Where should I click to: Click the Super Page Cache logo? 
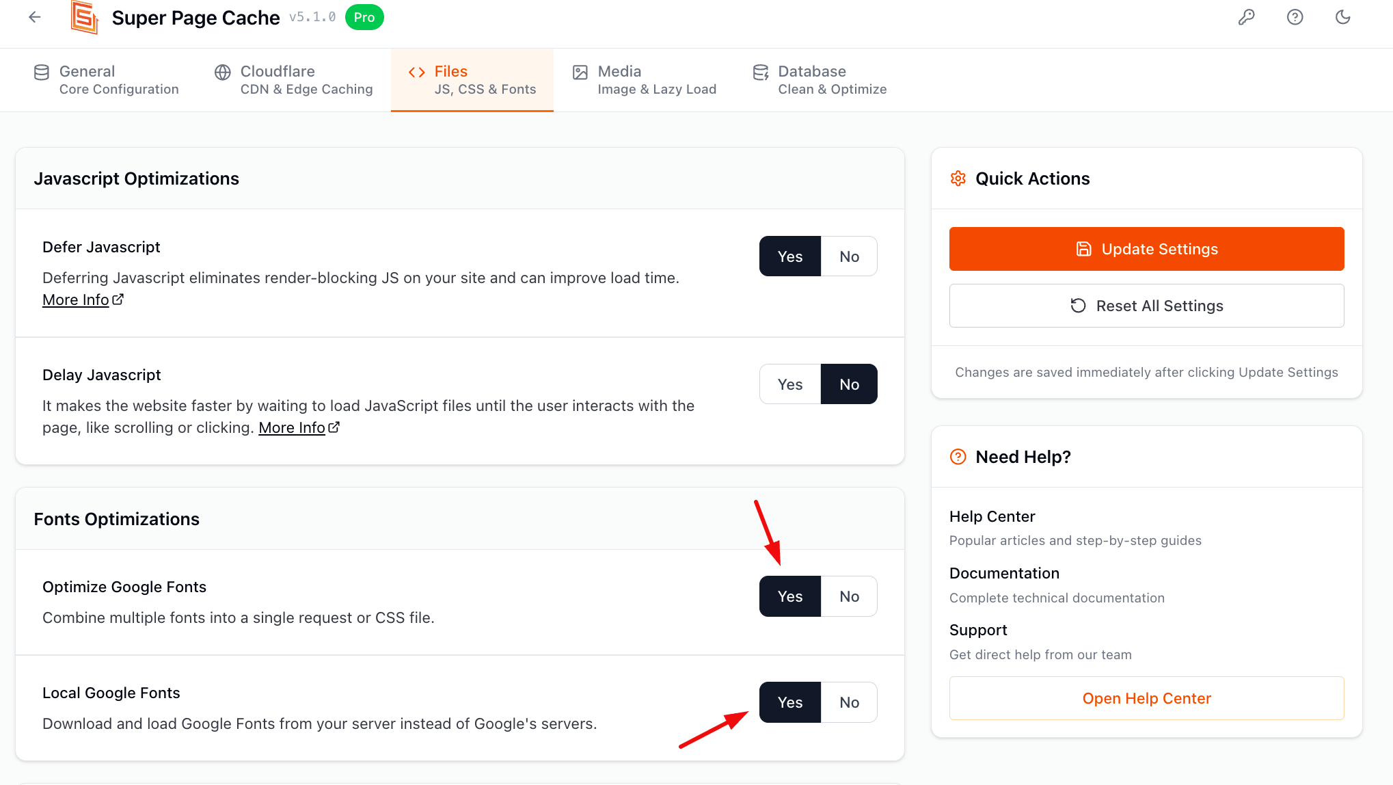85,17
